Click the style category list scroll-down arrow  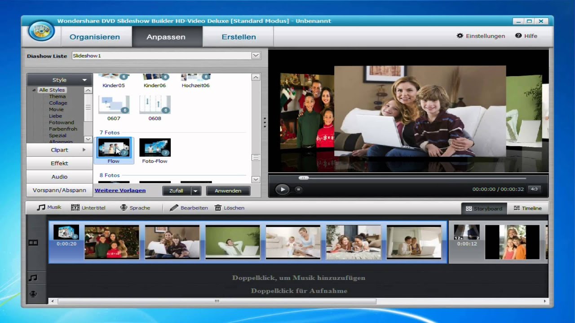[x=88, y=140]
